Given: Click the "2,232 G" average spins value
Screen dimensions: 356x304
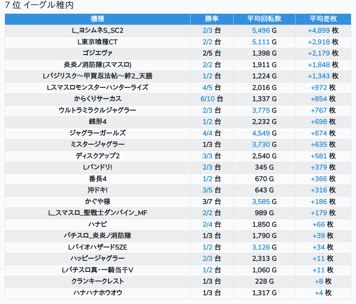Looking at the screenshot, I should click(x=264, y=122).
